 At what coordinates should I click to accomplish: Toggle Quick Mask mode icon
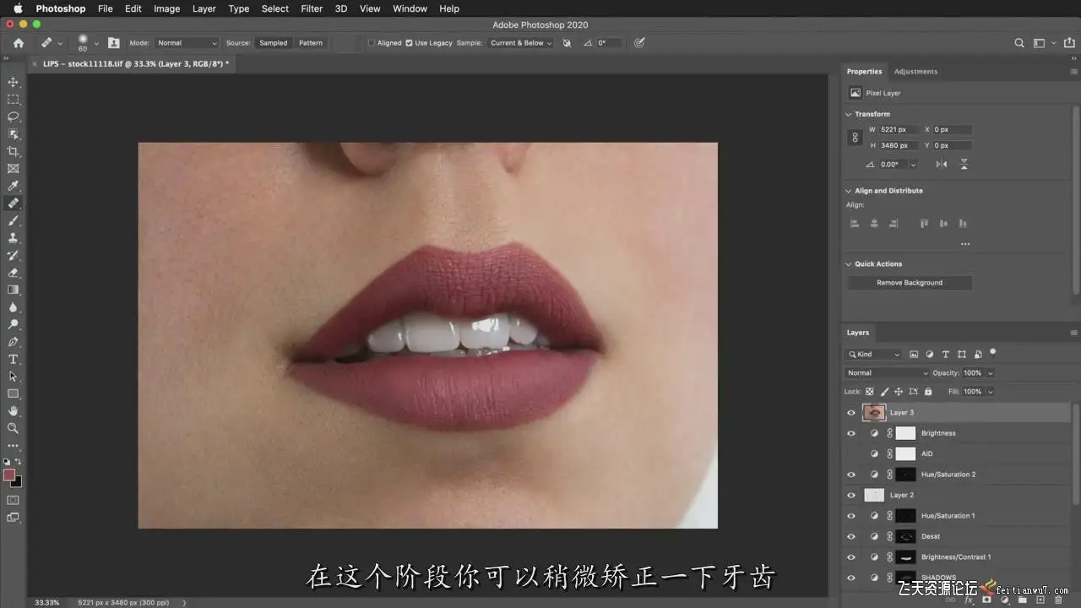pos(14,500)
